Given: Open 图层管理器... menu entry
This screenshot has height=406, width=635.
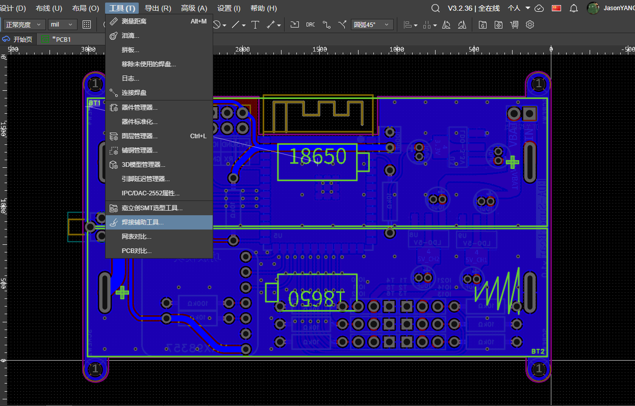Looking at the screenshot, I should click(139, 136).
